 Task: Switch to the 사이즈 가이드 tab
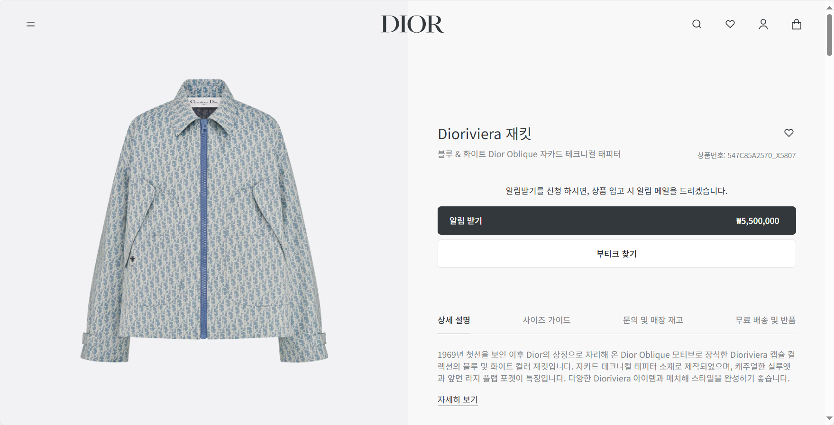547,320
